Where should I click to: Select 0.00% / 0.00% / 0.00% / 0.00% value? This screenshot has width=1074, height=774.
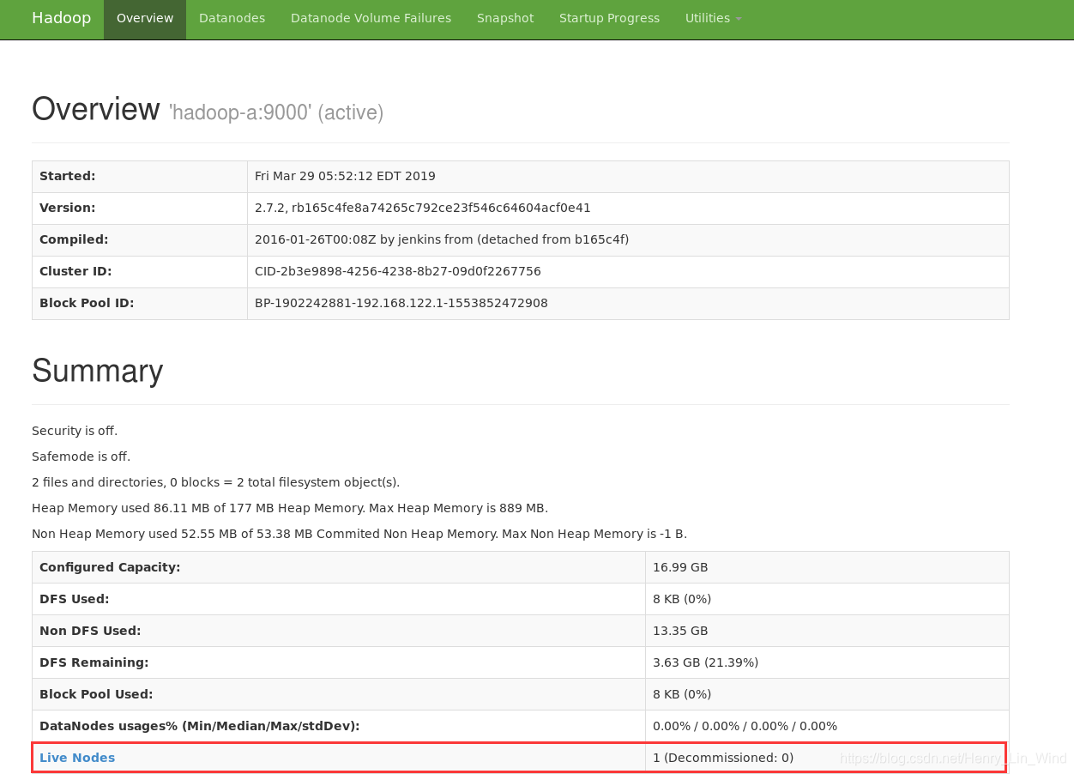click(x=745, y=726)
